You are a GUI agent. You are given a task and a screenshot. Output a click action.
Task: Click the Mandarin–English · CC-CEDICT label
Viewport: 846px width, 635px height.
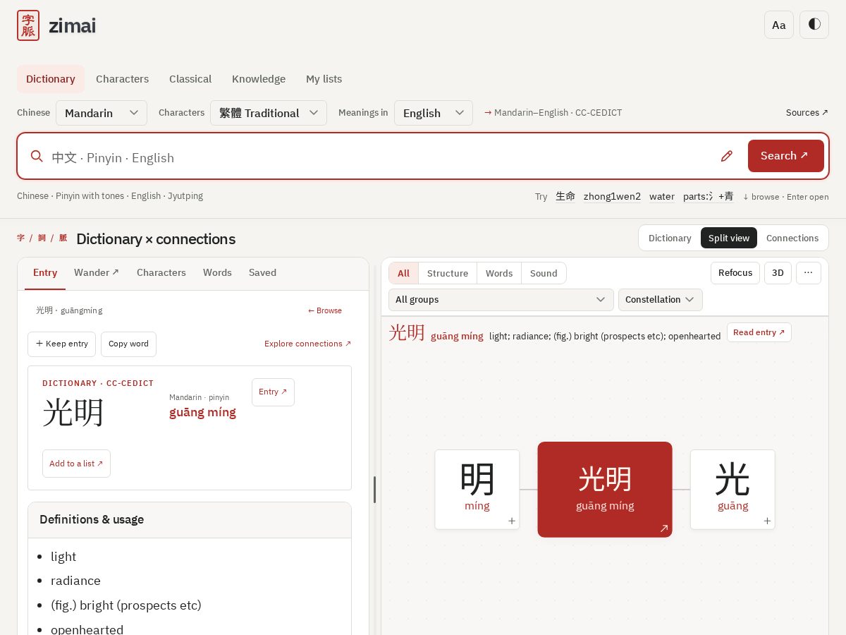click(x=553, y=113)
